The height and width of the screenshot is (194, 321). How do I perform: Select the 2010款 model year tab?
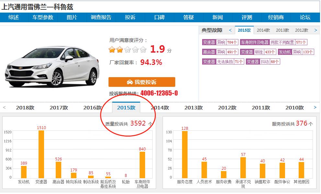pyautogui.click(x=294, y=107)
